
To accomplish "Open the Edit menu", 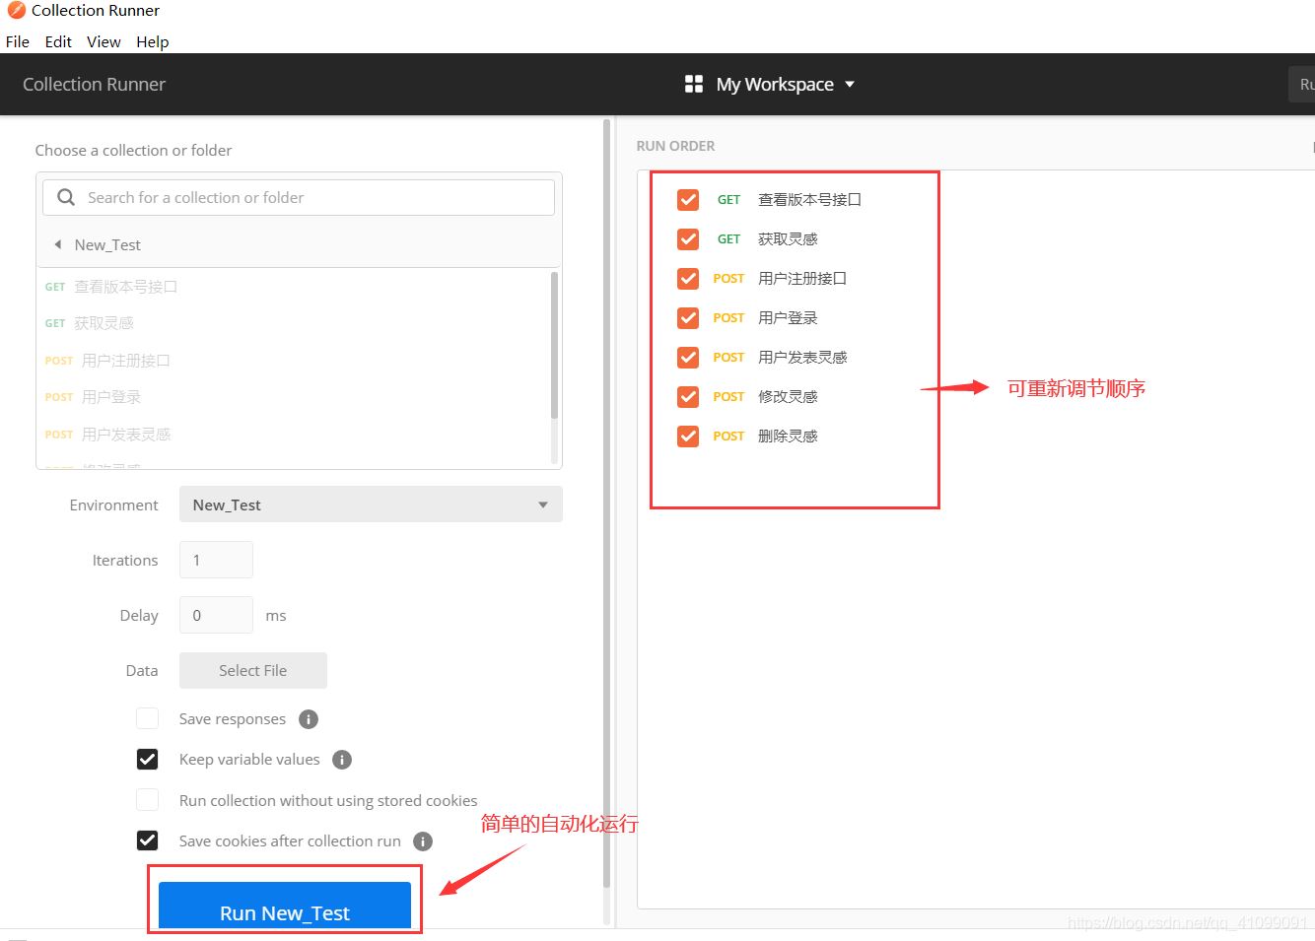I will coord(58,41).
